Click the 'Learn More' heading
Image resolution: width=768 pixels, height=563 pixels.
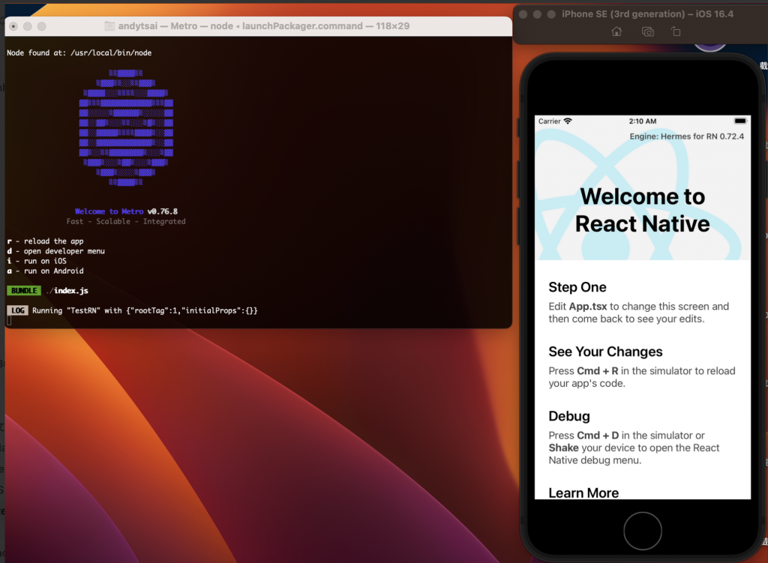(583, 493)
